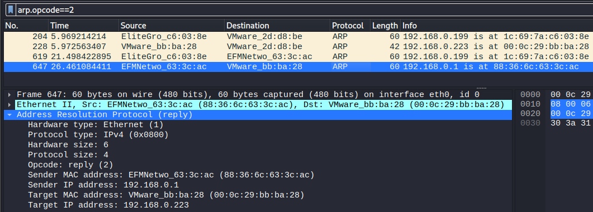Select the Sender MAC address field
The width and height of the screenshot is (593, 212).
click(x=172, y=175)
